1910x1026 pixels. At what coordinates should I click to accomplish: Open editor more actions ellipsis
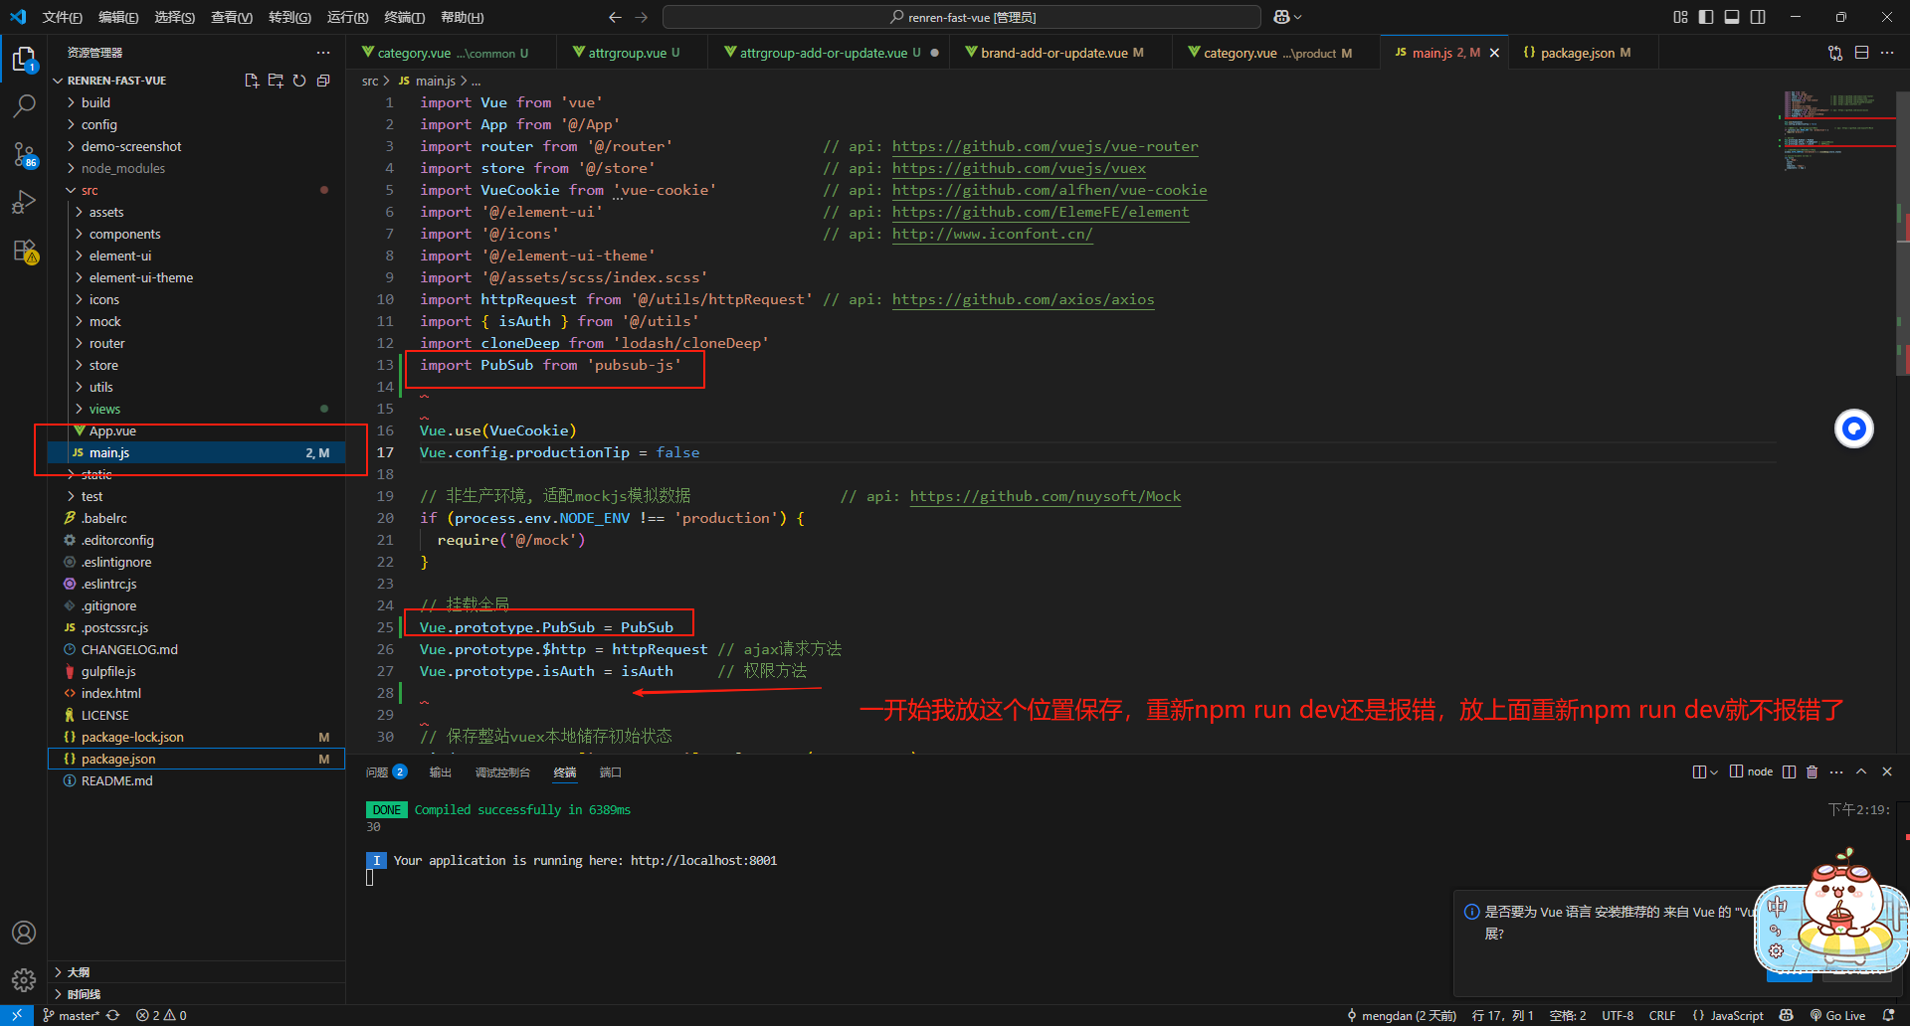[1887, 53]
